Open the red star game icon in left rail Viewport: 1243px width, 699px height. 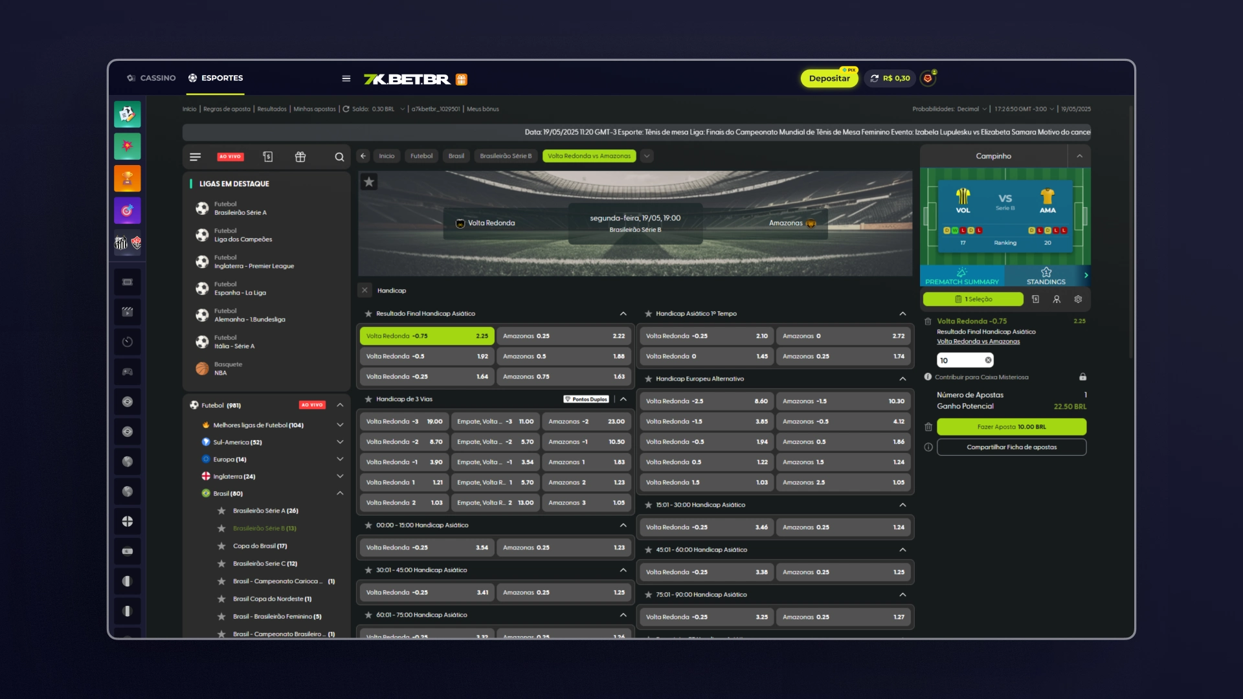pos(128,146)
